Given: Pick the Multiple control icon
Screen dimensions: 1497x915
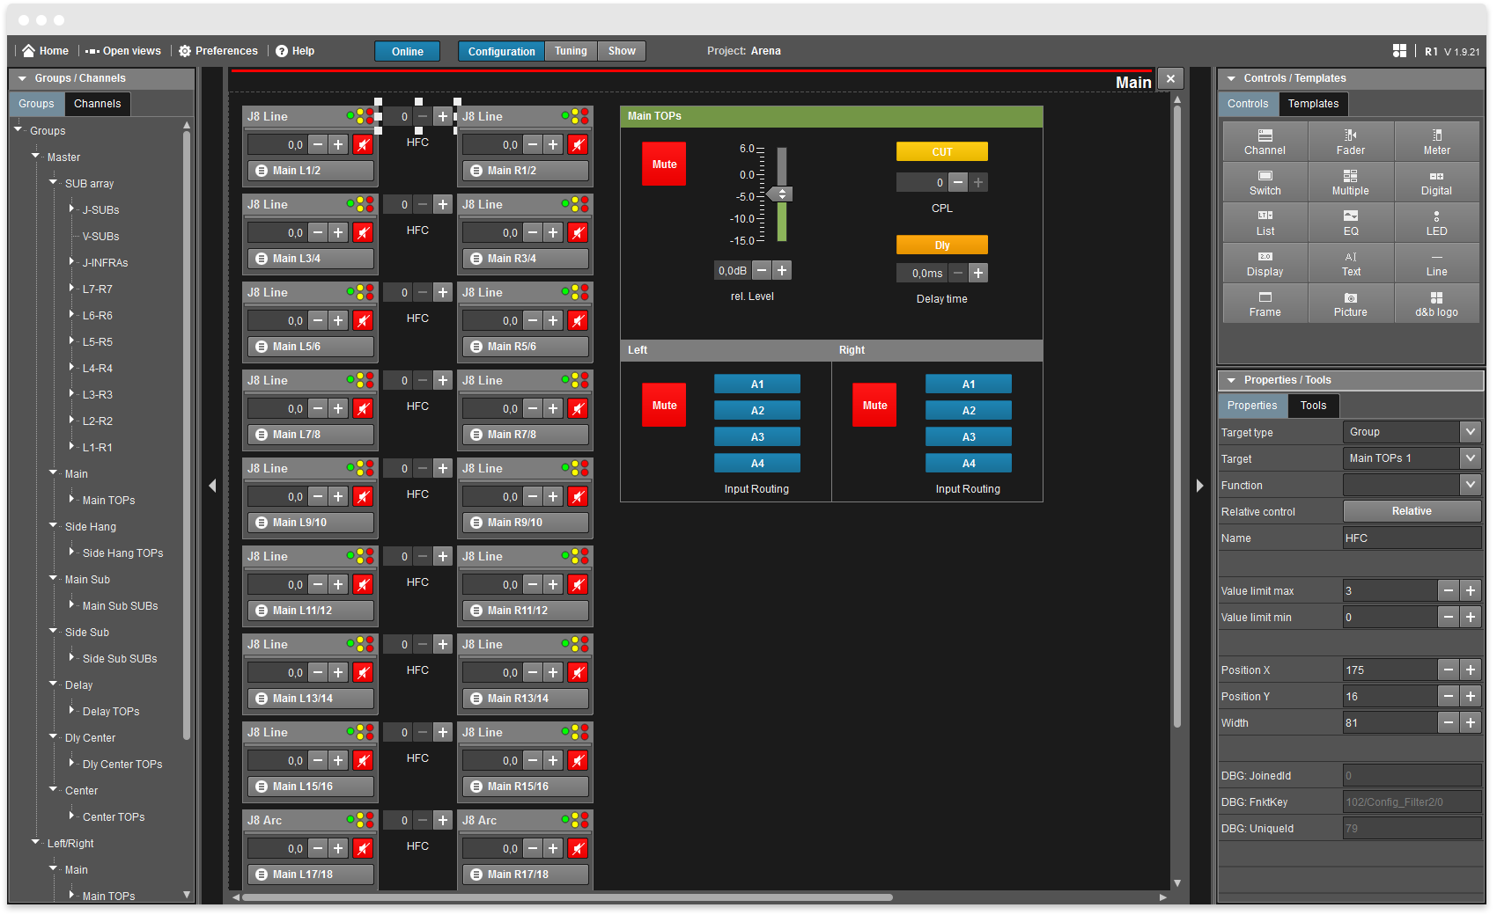Looking at the screenshot, I should [1350, 181].
